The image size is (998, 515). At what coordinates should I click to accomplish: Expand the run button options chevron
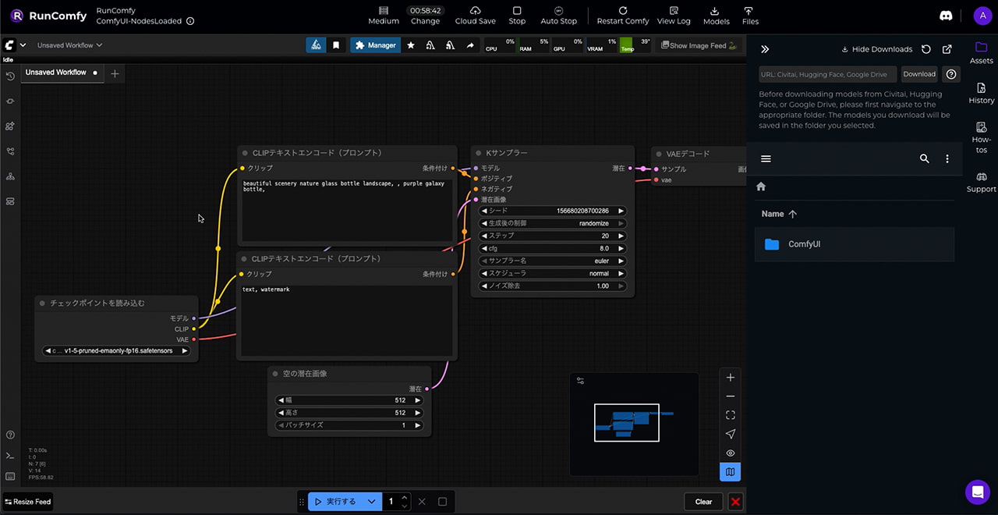pos(372,502)
